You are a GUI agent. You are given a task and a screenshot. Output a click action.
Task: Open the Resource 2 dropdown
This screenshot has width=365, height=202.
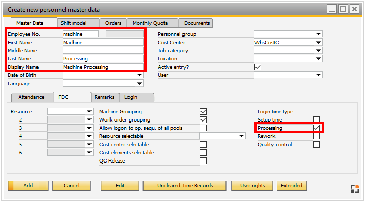[x=89, y=120]
